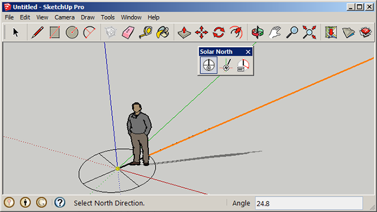Select the arrow Select tool
The width and height of the screenshot is (377, 212).
16,32
